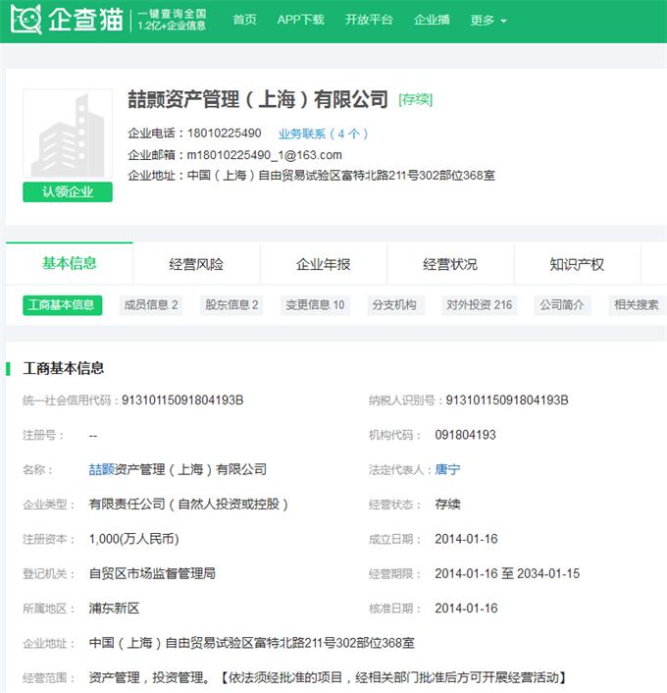
Task: Click the 企查猫 cat logo icon
Action: pyautogui.click(x=26, y=19)
